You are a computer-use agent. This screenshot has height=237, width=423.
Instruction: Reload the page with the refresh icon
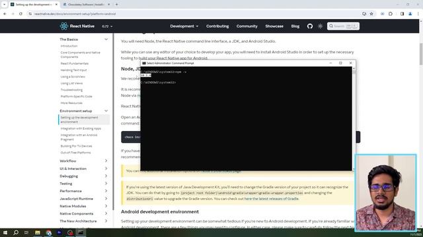(x=20, y=14)
